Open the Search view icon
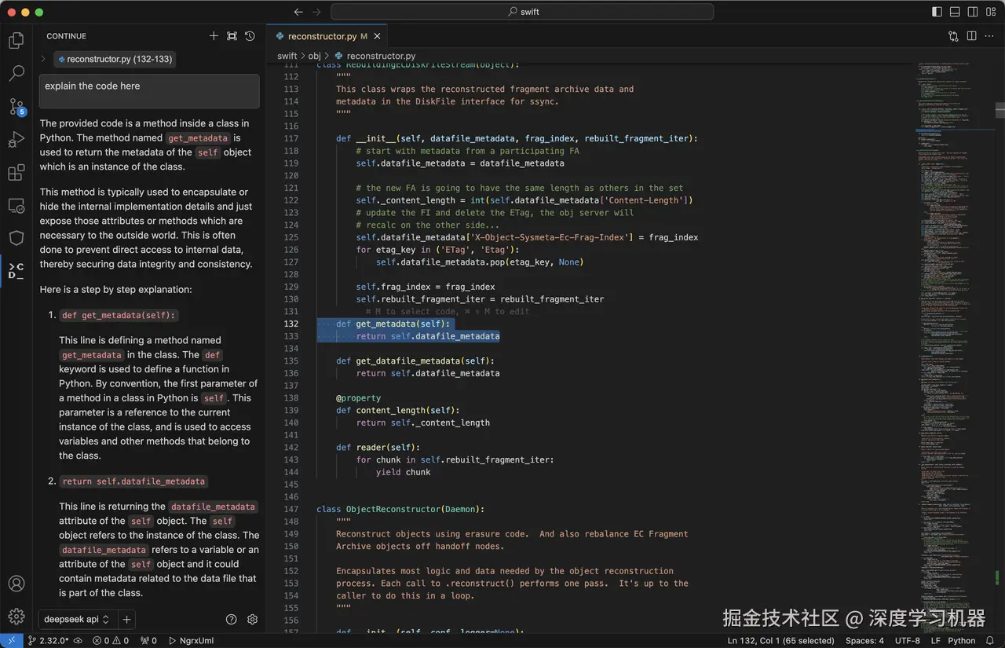1005x648 pixels. [x=16, y=74]
